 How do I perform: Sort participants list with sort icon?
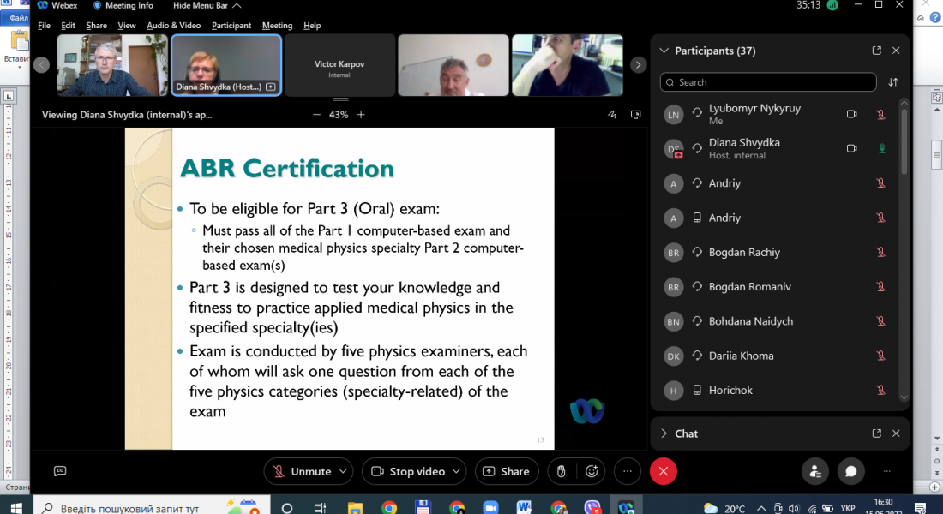893,82
